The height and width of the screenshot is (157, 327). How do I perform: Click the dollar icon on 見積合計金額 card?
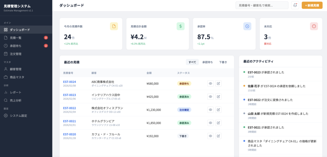click(x=180, y=26)
